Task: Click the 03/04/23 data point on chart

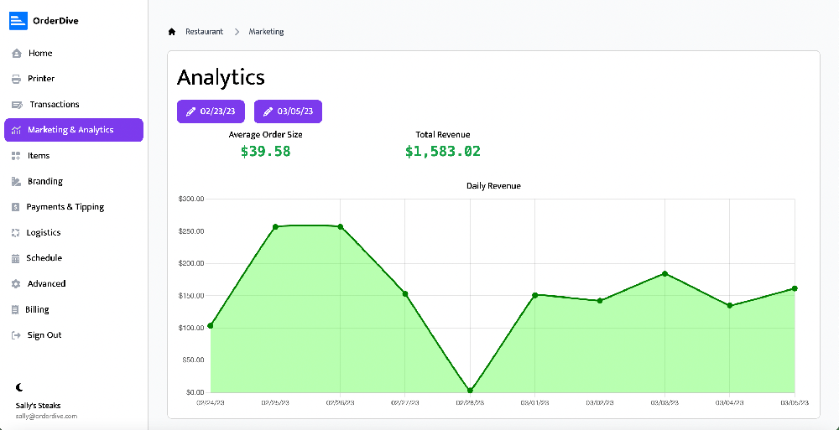Action: [x=730, y=305]
